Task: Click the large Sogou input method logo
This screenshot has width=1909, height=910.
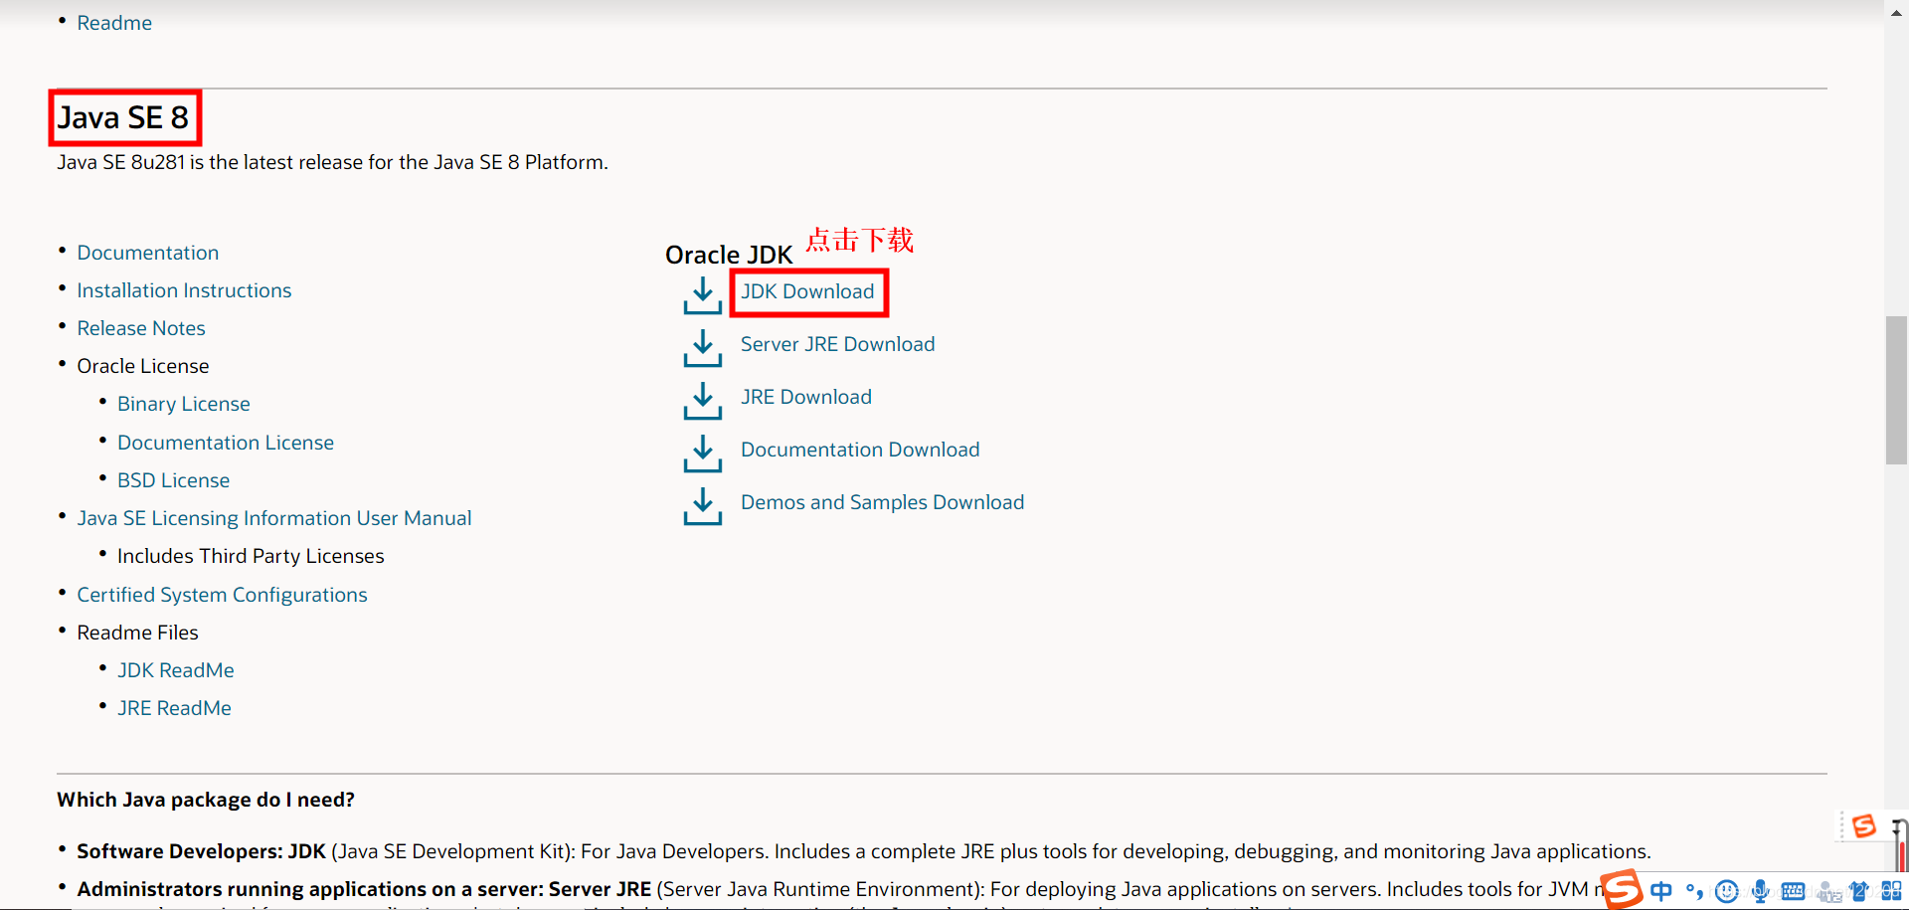Action: (1622, 888)
